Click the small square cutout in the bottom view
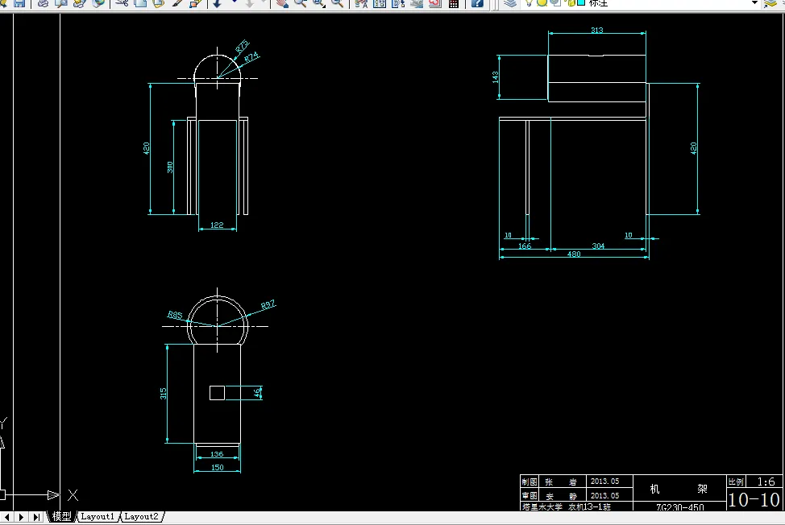The image size is (785, 525). coord(217,393)
